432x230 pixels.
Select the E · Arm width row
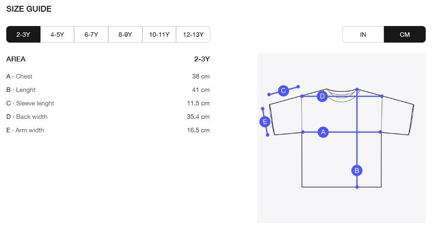(x=108, y=130)
